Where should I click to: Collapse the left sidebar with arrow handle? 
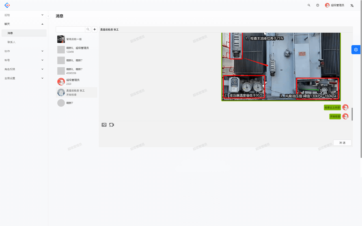[48, 16]
